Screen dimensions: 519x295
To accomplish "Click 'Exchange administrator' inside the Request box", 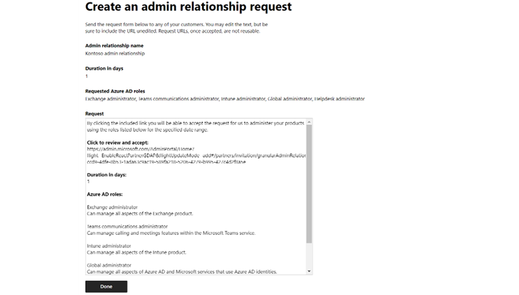I will 112,207.
